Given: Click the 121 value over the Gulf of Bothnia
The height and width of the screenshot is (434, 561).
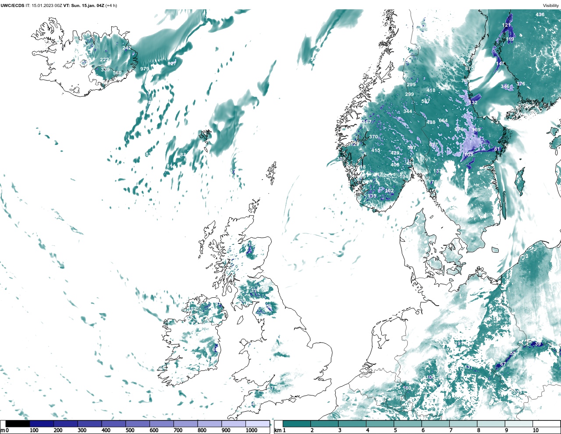Looking at the screenshot, I should 506,25.
